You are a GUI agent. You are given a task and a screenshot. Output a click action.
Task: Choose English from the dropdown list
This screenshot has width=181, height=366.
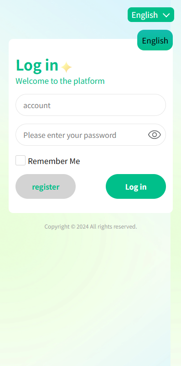(x=155, y=40)
